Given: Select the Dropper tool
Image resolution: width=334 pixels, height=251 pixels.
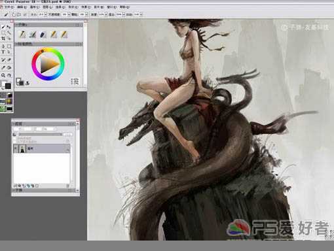Looking at the screenshot, I should point(3,67).
